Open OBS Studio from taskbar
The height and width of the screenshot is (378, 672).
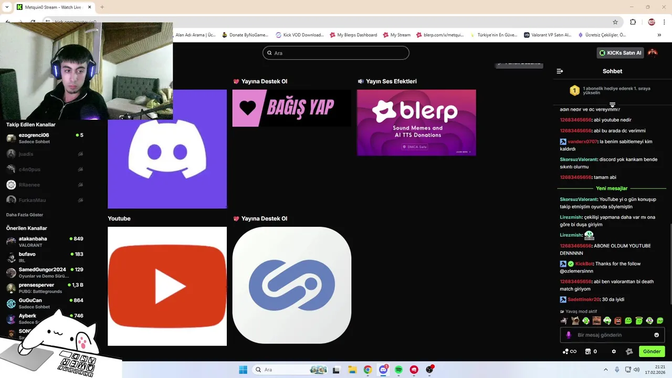[429, 370]
